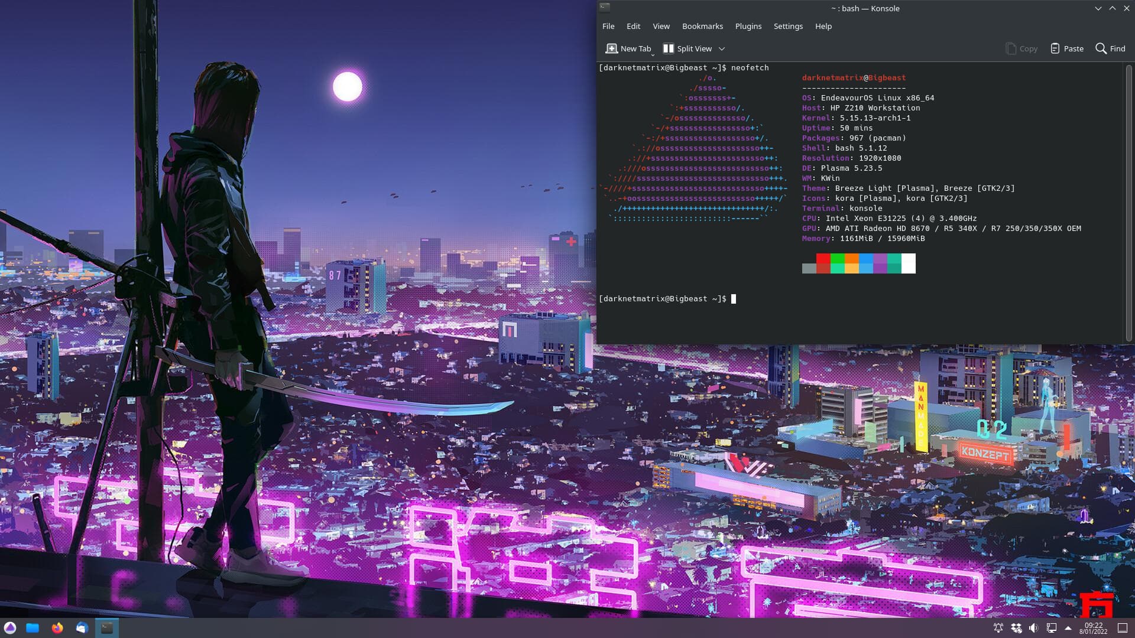The image size is (1135, 638).
Task: Click the 'CPU: Intel Xeon E31225' line
Action: click(889, 219)
